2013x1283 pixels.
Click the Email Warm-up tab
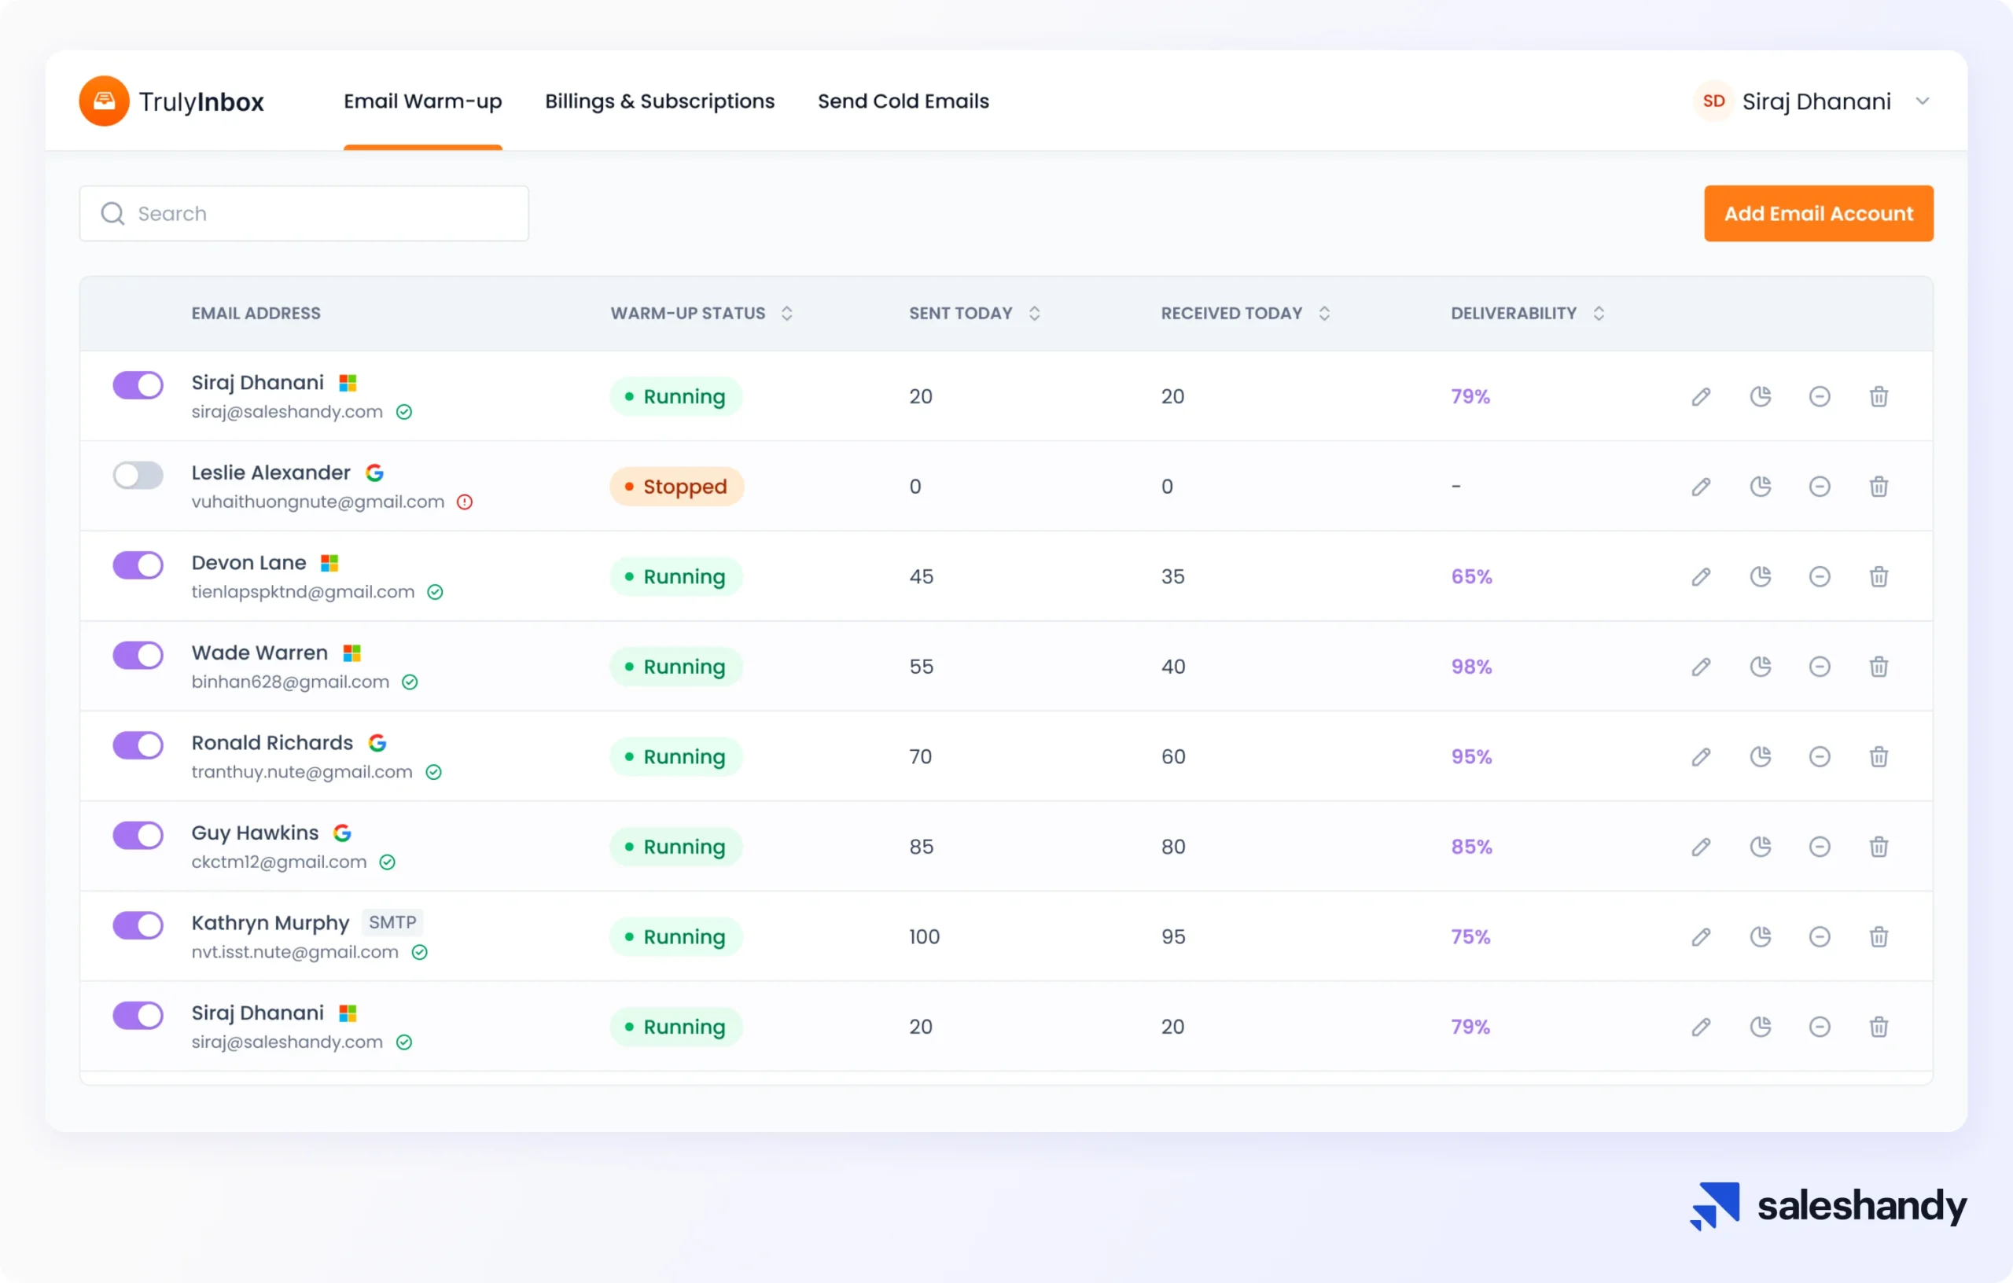(423, 101)
